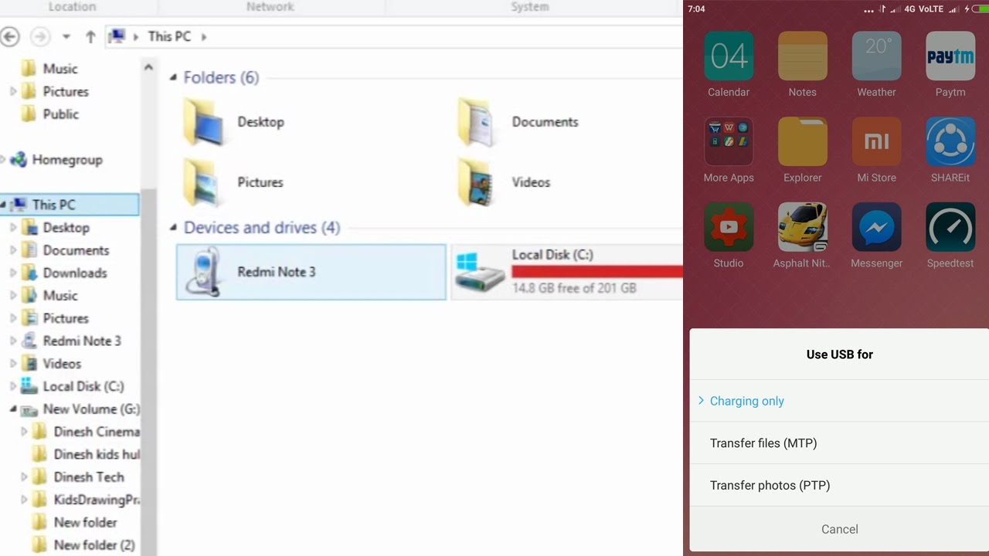989x556 pixels.
Task: Expand Local Disk (C:) in navigation tree
Action: point(13,387)
